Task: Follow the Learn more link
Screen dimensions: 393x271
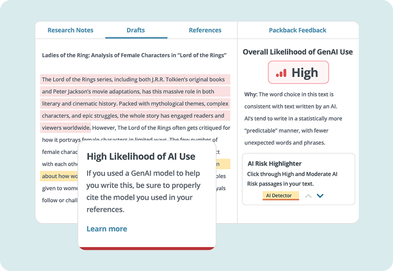Action: (107, 229)
